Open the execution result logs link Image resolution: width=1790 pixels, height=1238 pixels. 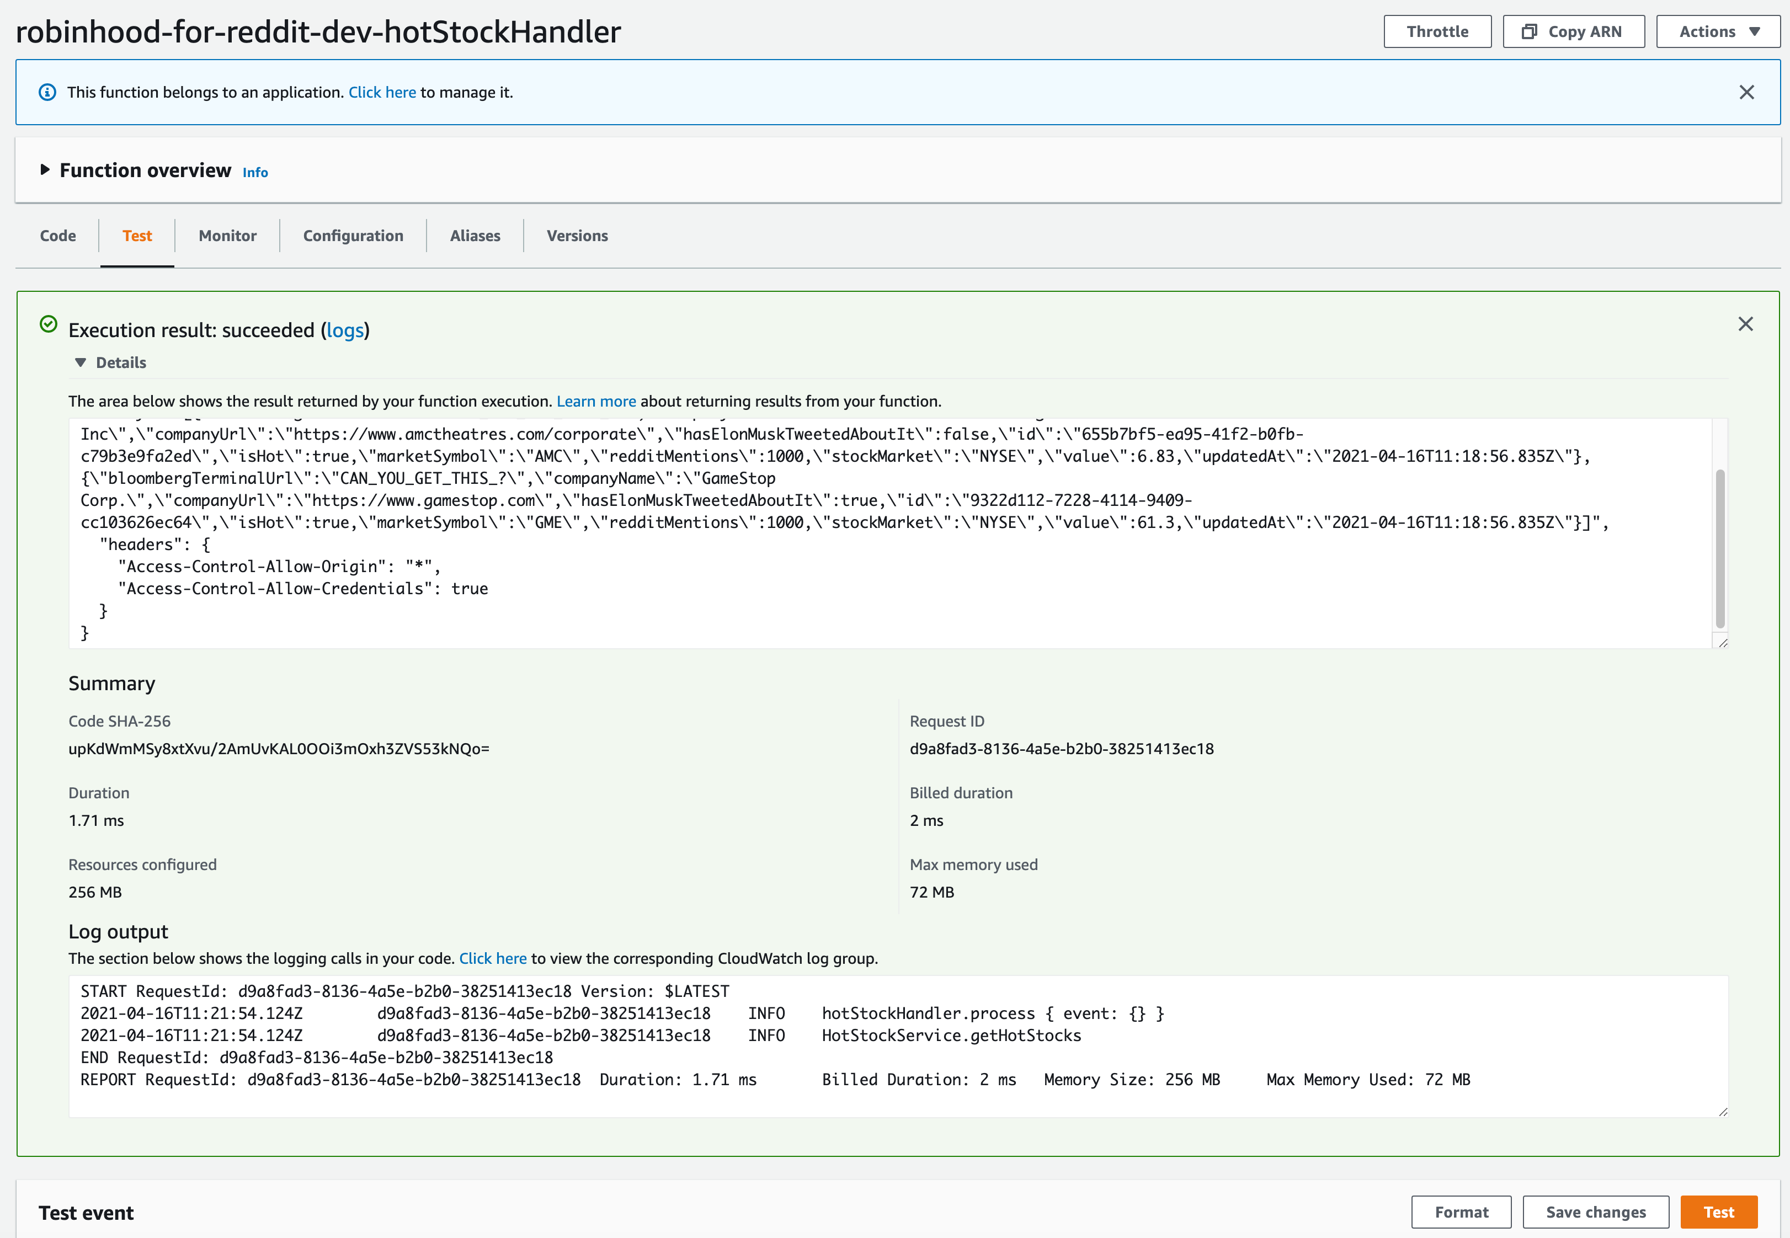point(345,330)
